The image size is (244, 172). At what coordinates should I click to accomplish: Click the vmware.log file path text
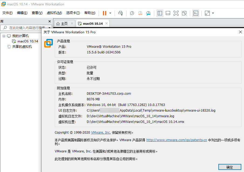(130, 116)
